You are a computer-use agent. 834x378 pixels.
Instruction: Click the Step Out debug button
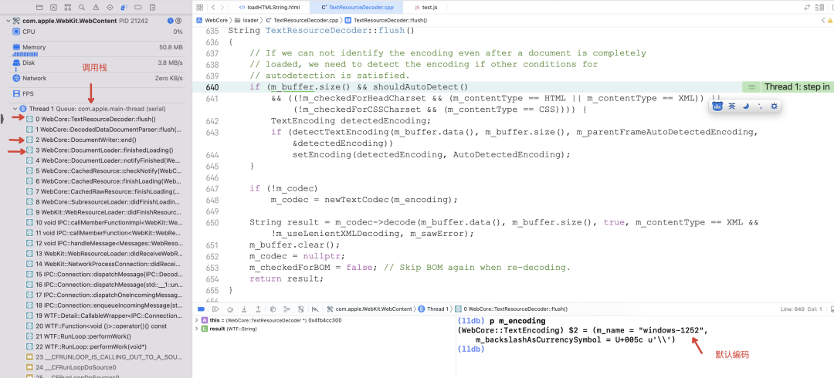[258, 309]
